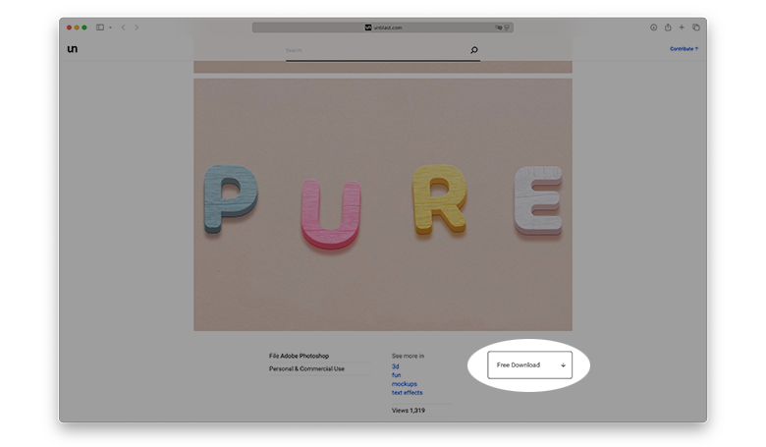The height and width of the screenshot is (447, 766).
Task: Show tab overview icon
Action: (x=696, y=28)
